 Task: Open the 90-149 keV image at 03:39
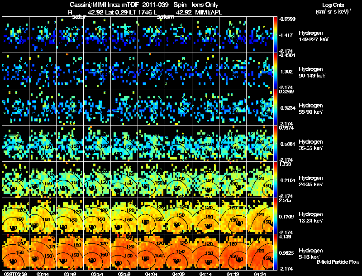[15, 71]
